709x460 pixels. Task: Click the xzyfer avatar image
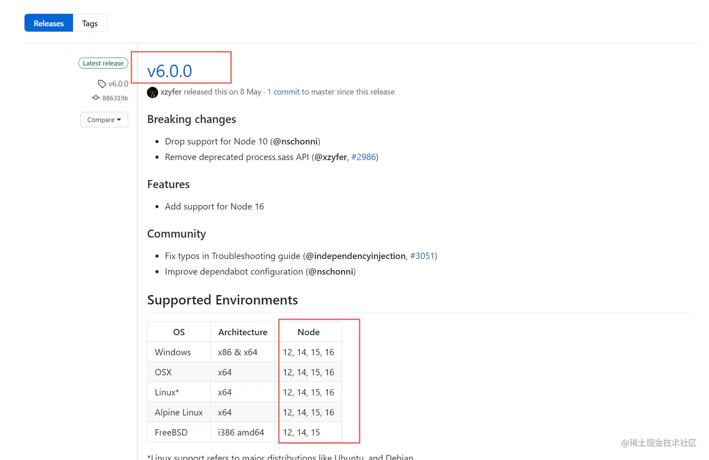coord(152,92)
